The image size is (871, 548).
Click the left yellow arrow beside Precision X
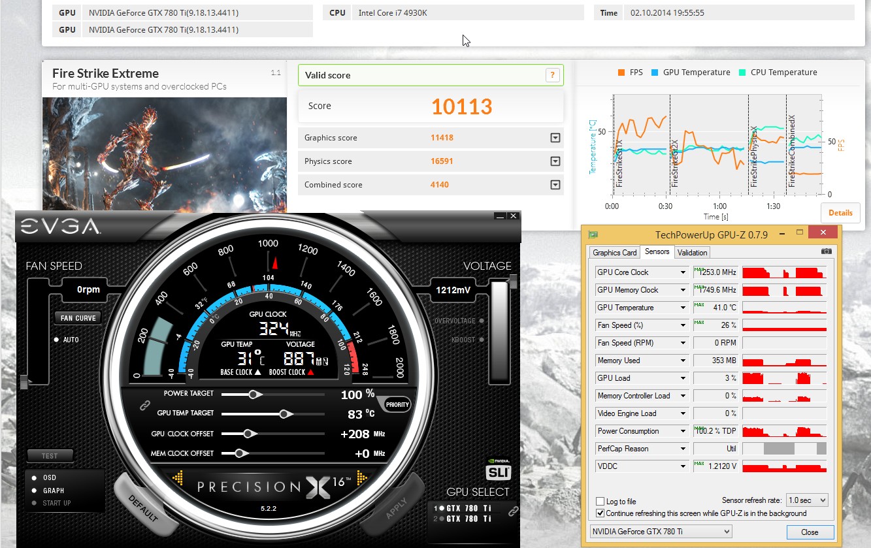(x=178, y=478)
